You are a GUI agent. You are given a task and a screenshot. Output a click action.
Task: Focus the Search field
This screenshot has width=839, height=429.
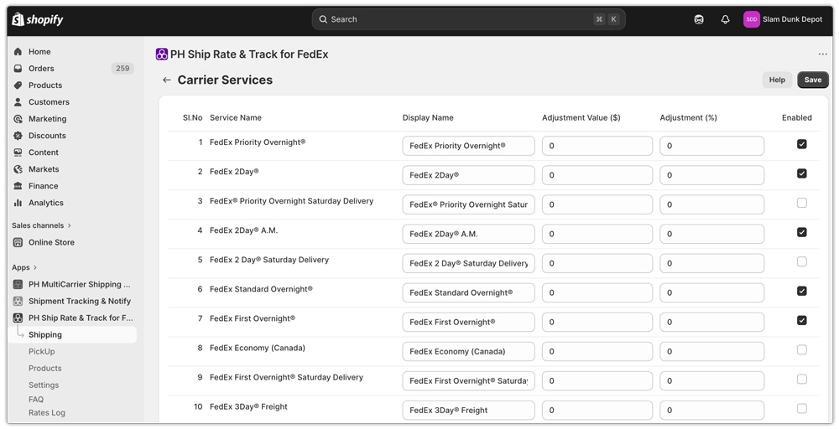(x=468, y=19)
